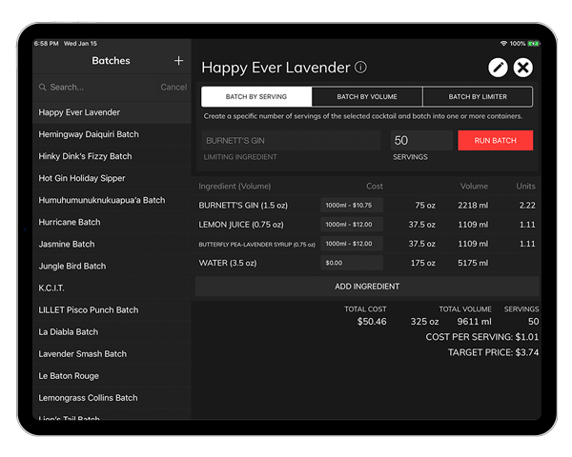Click the servings number field
The height and width of the screenshot is (457, 572).
[x=421, y=141]
